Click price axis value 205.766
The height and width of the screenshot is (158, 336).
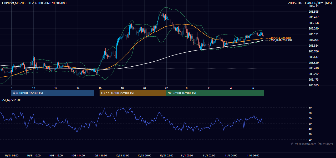(x=314, y=51)
